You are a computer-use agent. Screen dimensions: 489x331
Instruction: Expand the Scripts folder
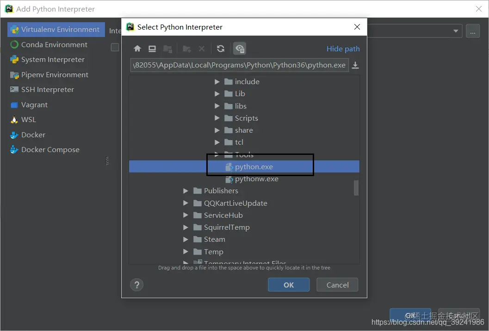(217, 118)
